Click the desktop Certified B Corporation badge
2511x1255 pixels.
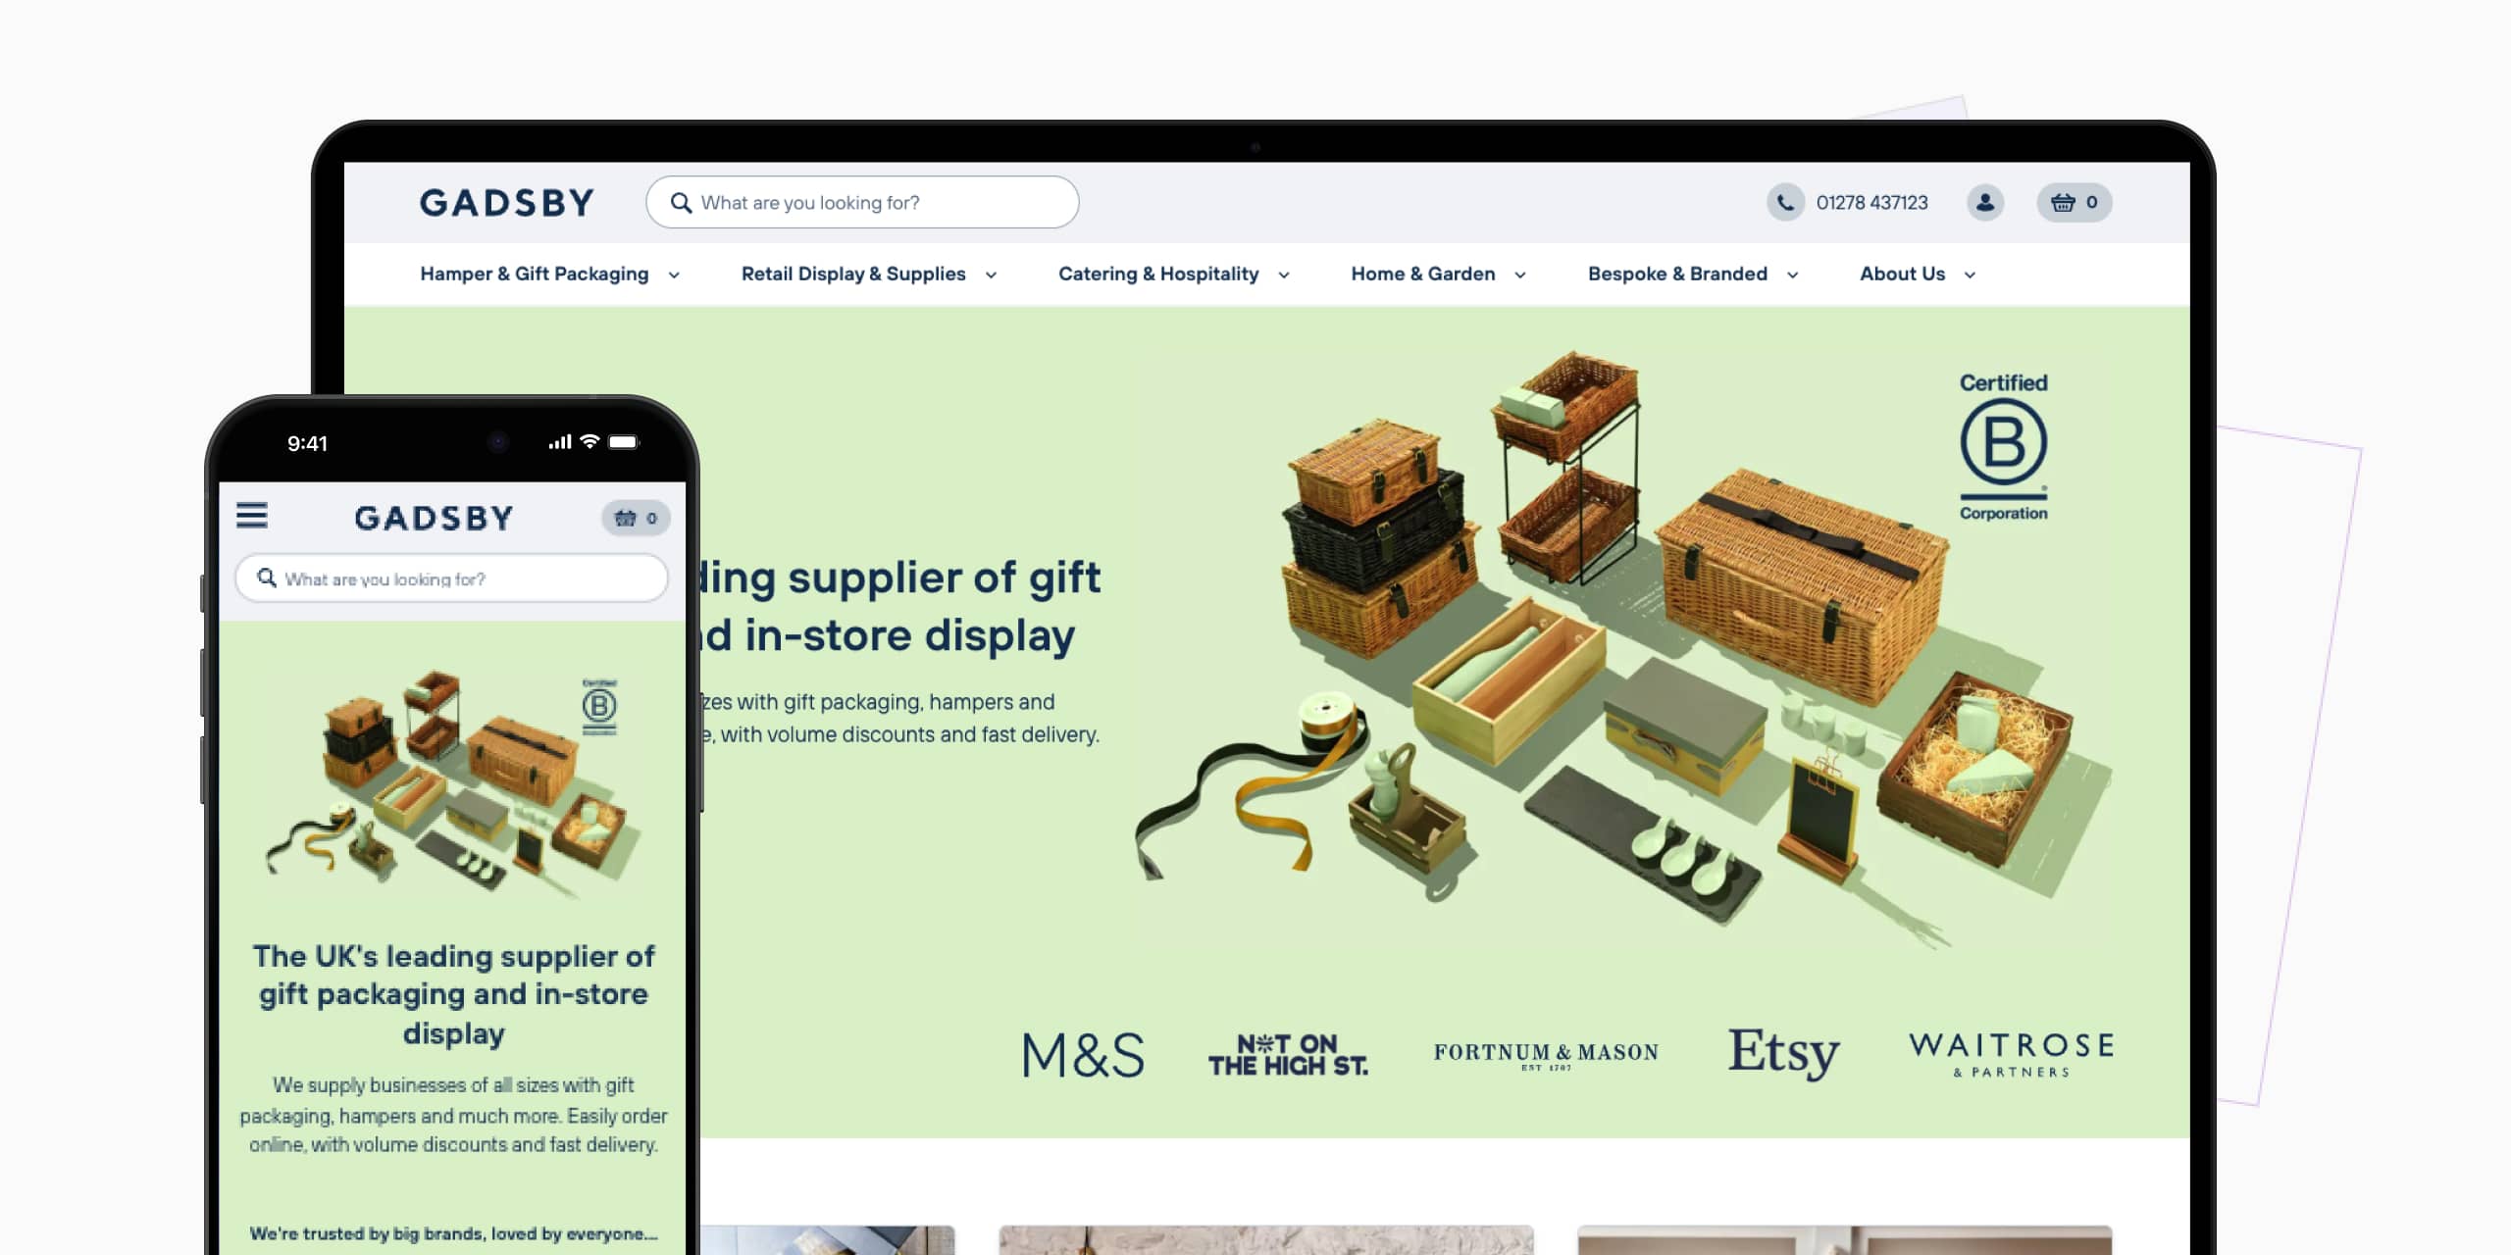click(2003, 446)
